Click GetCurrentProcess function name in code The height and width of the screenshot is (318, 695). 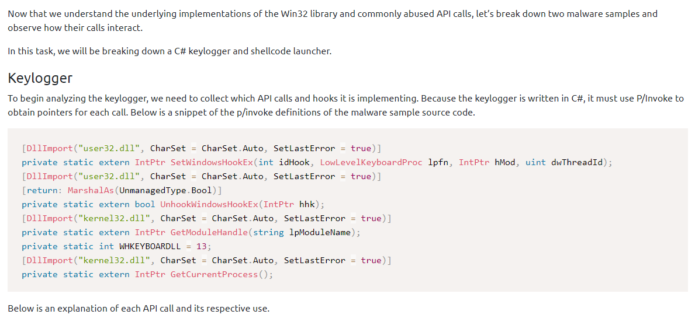click(214, 274)
